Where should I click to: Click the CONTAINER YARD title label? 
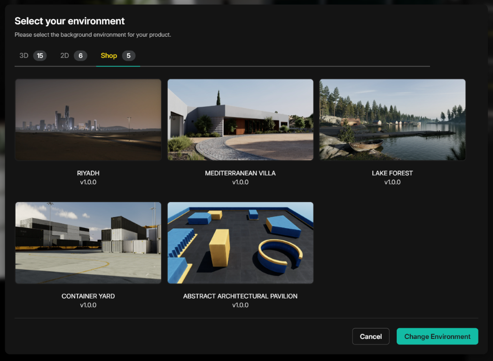tap(88, 297)
